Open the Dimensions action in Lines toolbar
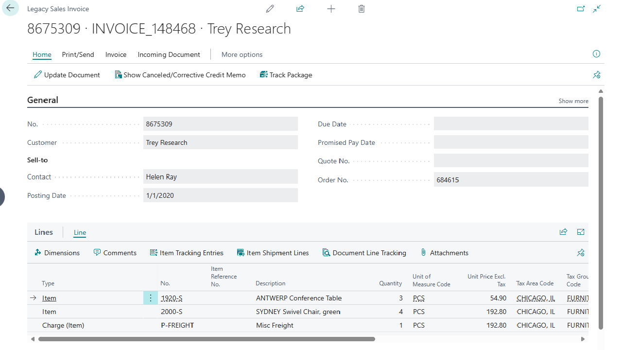Screen dimensions: 622x350 click(57, 252)
